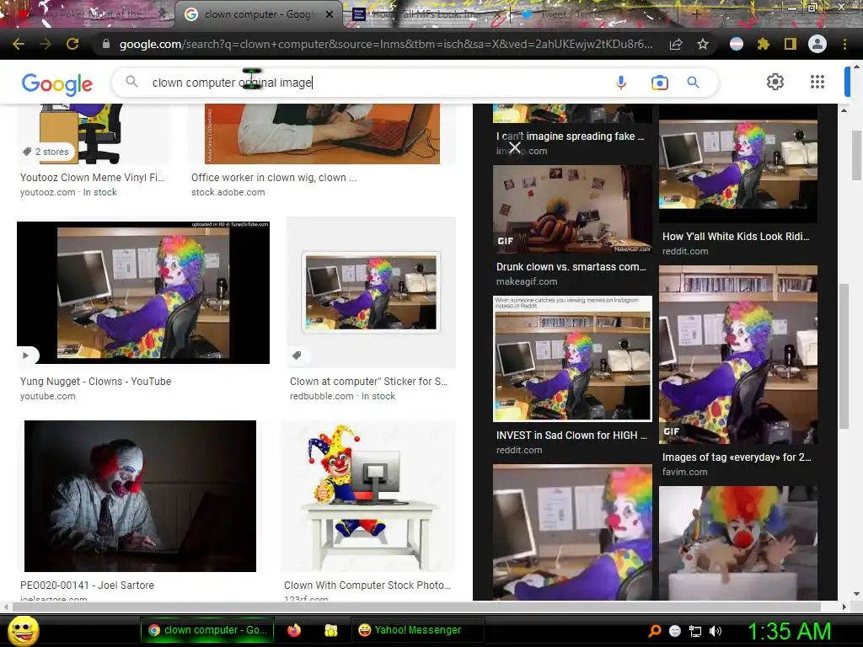
Task: Click the 1:35 AM taskbar clock
Action: [789, 631]
